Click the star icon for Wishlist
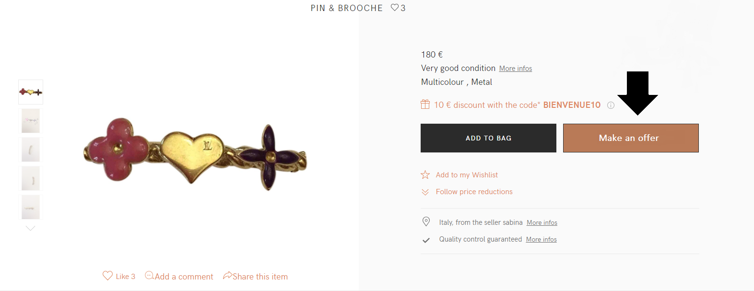The image size is (754, 291). click(x=425, y=175)
